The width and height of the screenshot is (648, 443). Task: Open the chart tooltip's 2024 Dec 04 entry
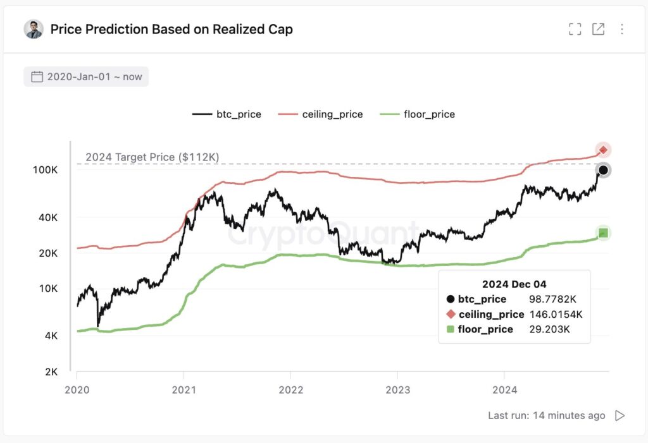click(x=514, y=284)
